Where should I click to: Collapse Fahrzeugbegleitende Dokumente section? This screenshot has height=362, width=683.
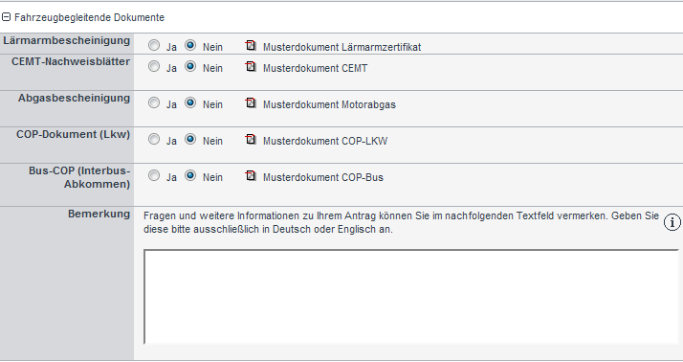click(x=6, y=17)
